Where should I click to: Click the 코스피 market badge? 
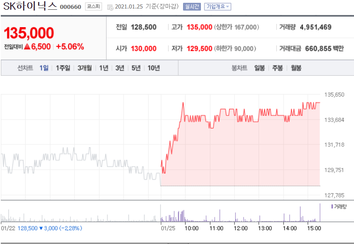point(94,6)
